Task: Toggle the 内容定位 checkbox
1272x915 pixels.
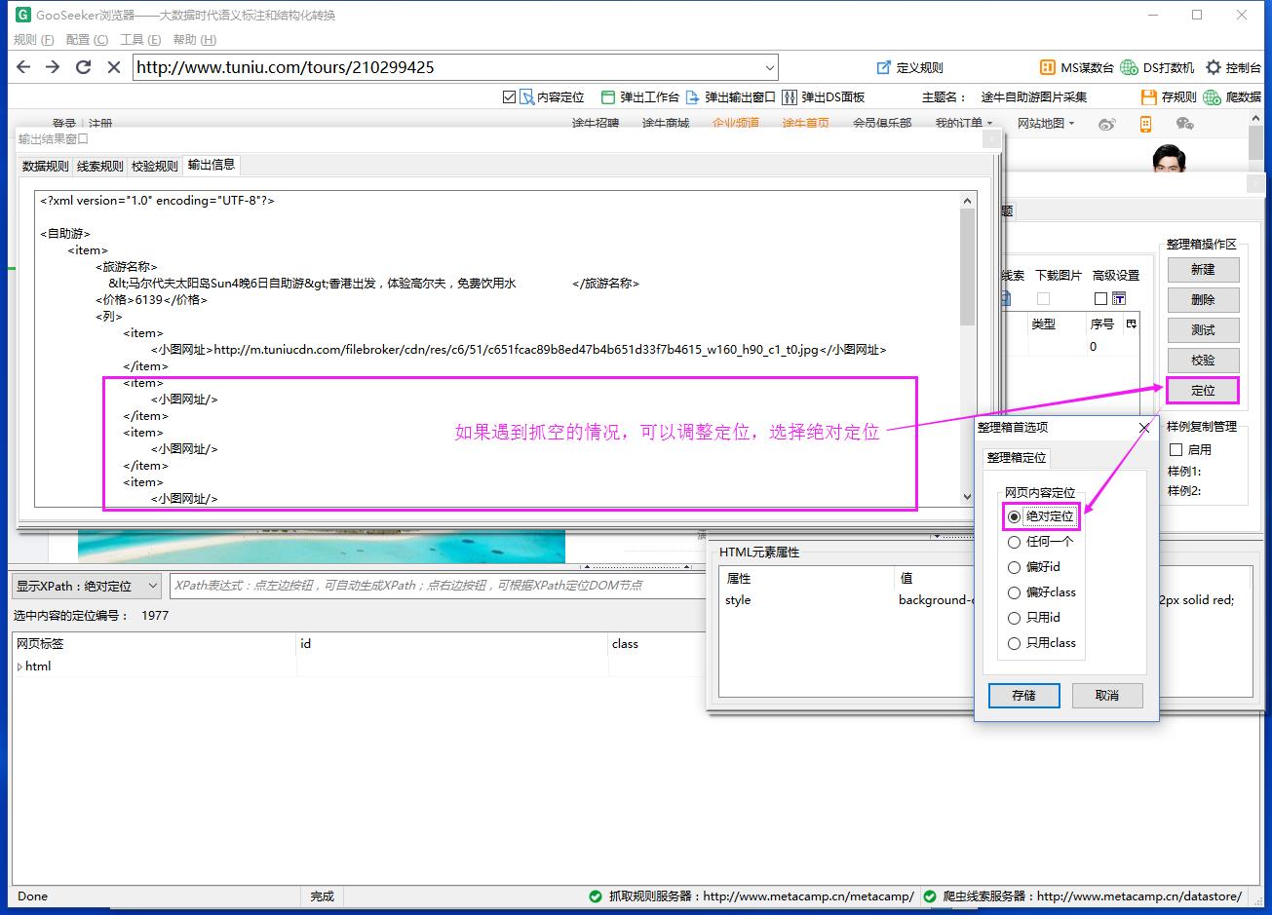Action: [x=509, y=97]
